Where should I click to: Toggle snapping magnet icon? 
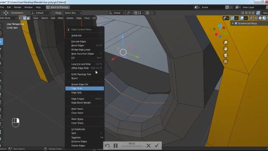click(135, 13)
